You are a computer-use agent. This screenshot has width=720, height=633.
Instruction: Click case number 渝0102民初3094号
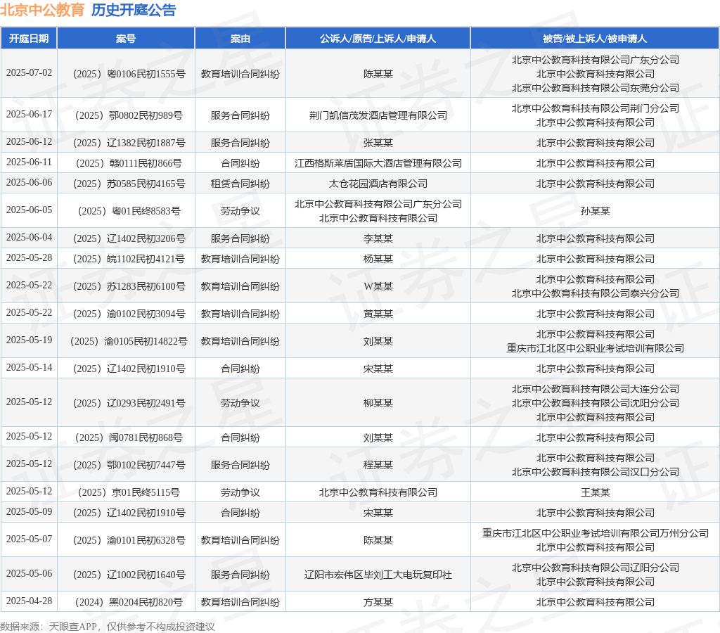(129, 314)
